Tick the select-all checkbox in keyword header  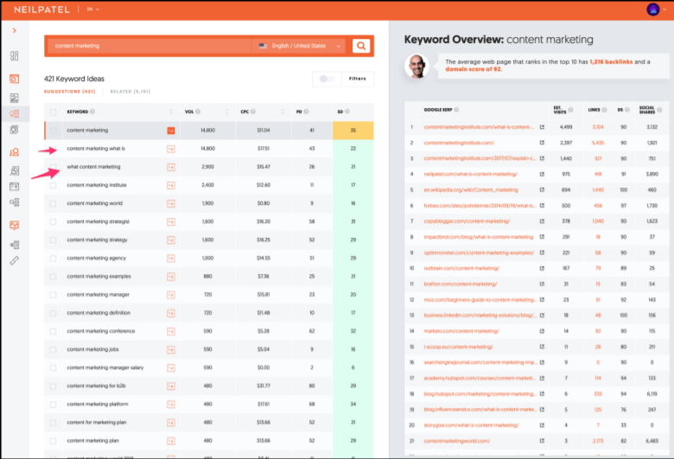pos(53,112)
